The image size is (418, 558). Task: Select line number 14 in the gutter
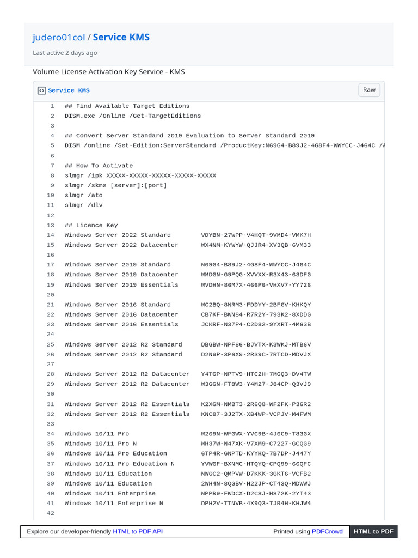pyautogui.click(x=51, y=235)
